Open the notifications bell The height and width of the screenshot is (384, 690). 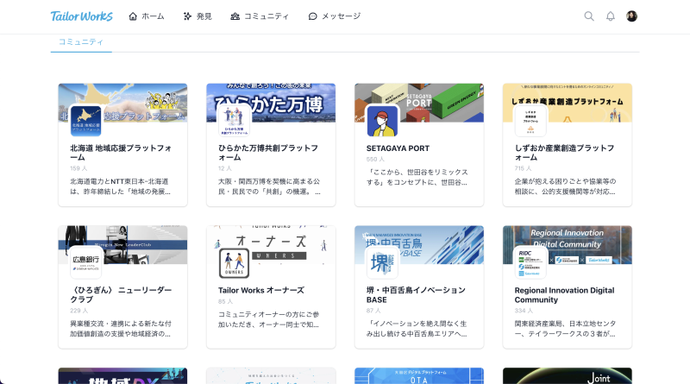pyautogui.click(x=611, y=16)
